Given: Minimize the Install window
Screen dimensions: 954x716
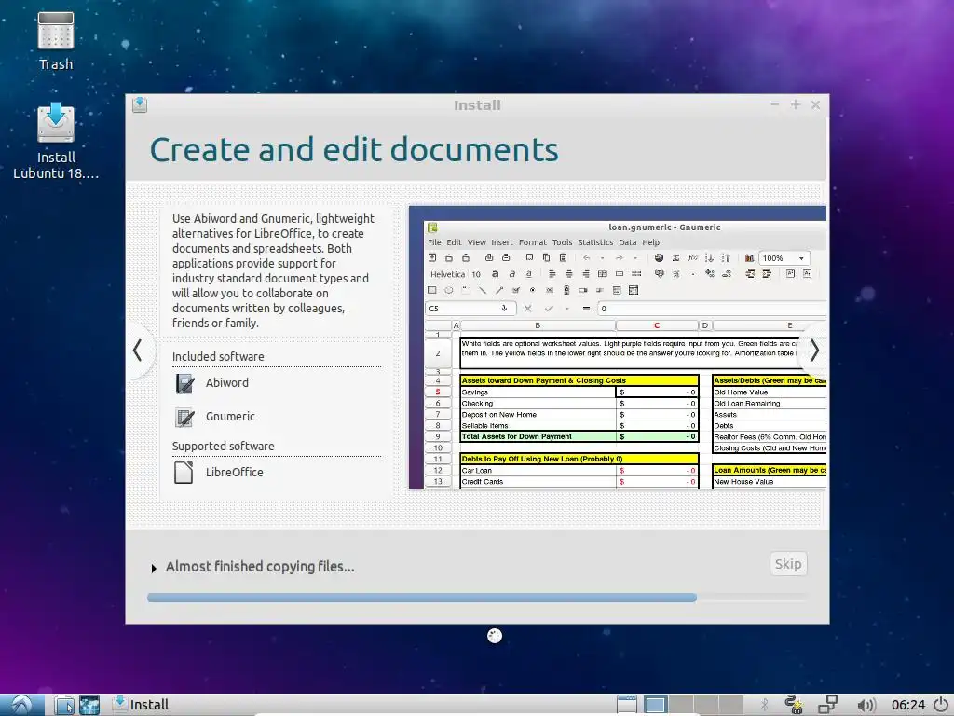Looking at the screenshot, I should point(774,104).
